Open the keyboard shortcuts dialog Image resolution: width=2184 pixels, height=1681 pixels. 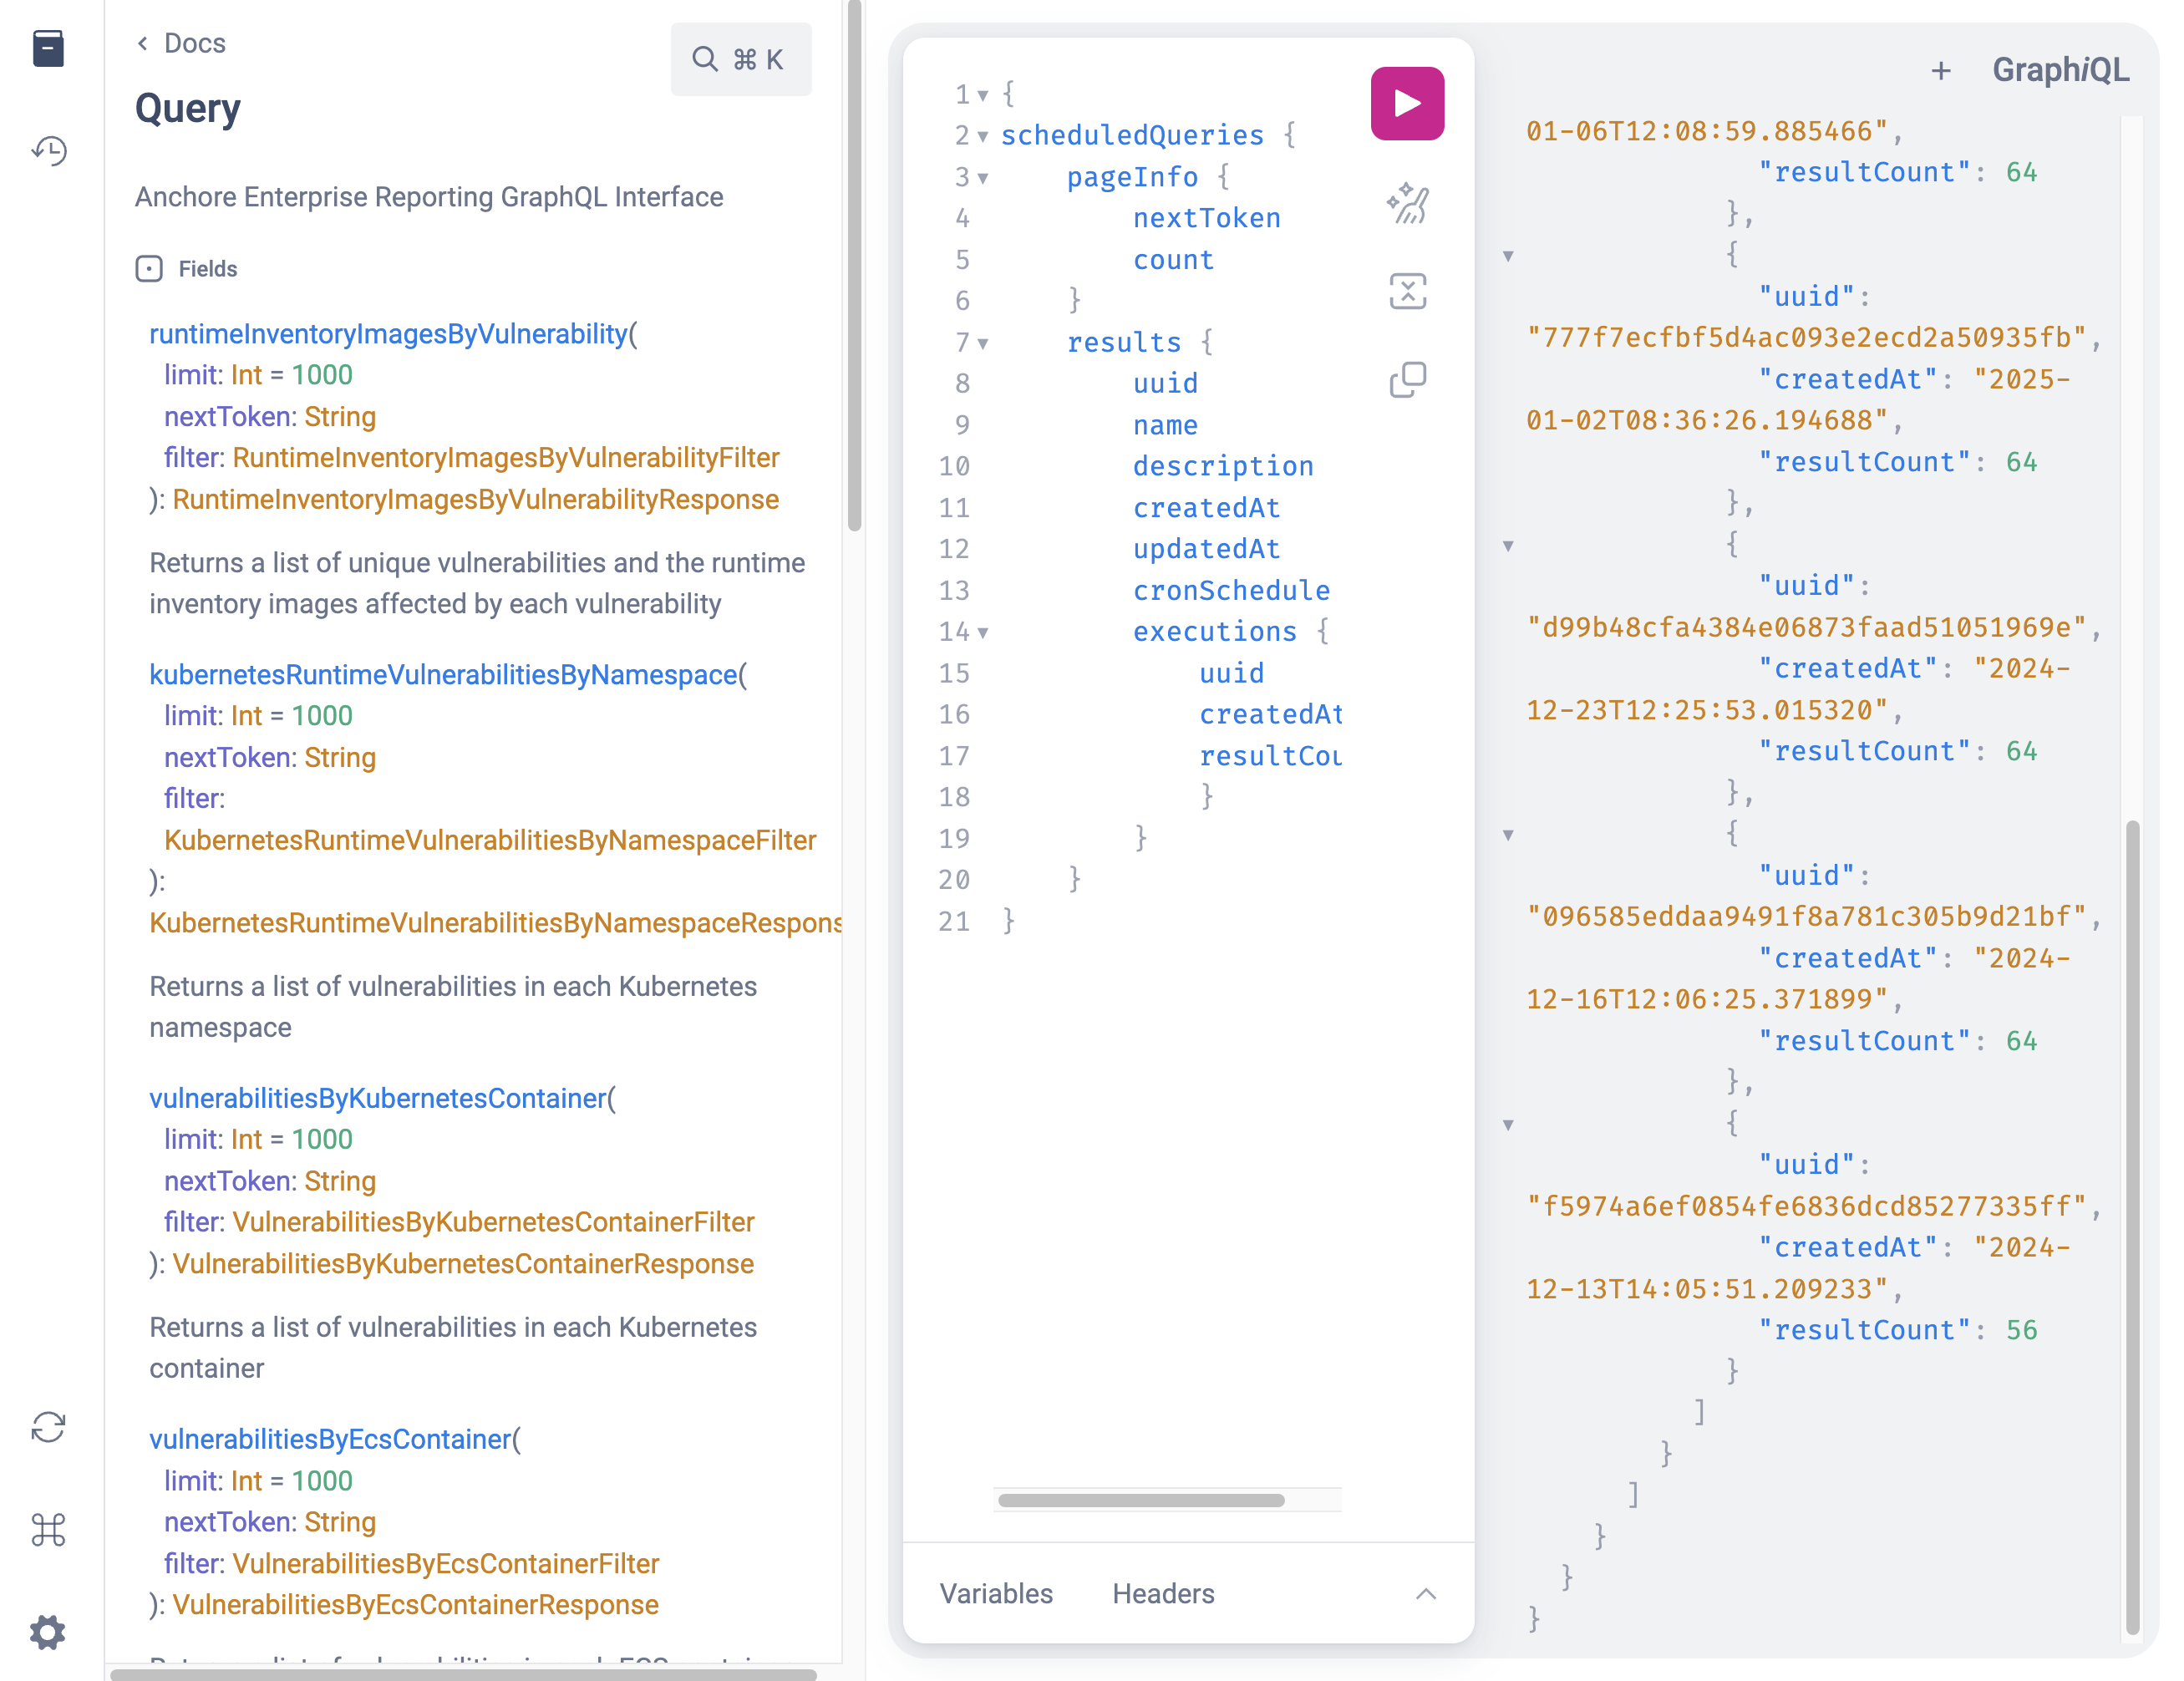49,1530
